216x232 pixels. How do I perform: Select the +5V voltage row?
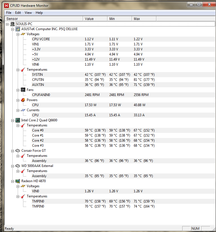coord(123,54)
